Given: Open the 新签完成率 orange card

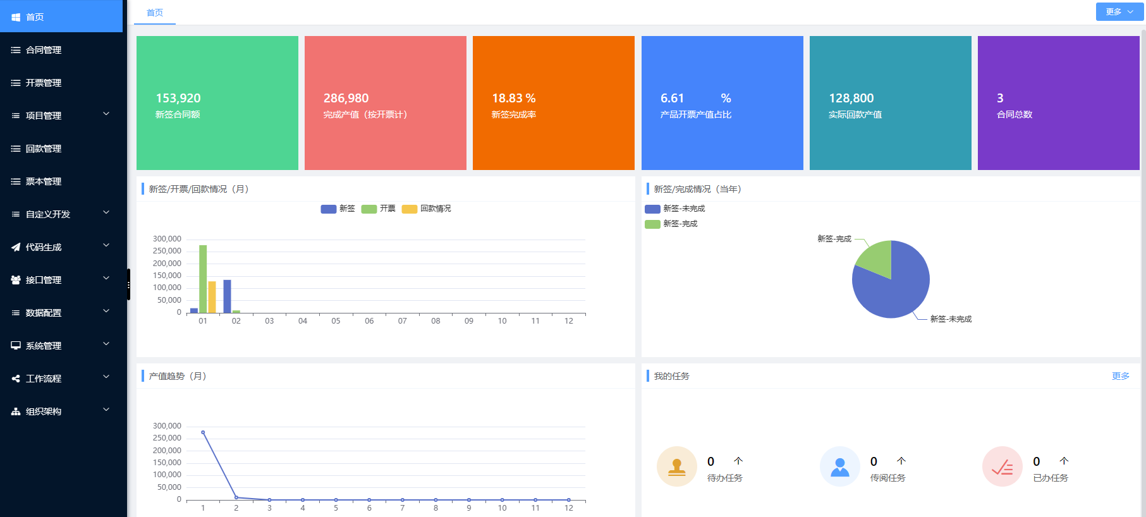Looking at the screenshot, I should pyautogui.click(x=554, y=103).
